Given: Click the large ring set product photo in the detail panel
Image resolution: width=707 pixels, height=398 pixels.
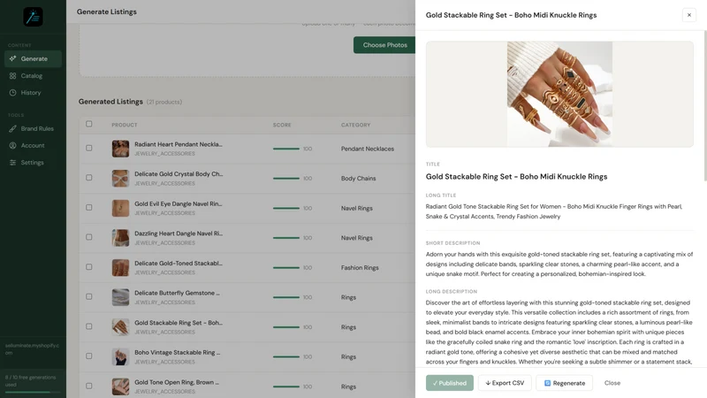Looking at the screenshot, I should click(559, 94).
